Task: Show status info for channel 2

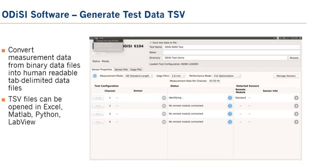Action: click(x=230, y=106)
